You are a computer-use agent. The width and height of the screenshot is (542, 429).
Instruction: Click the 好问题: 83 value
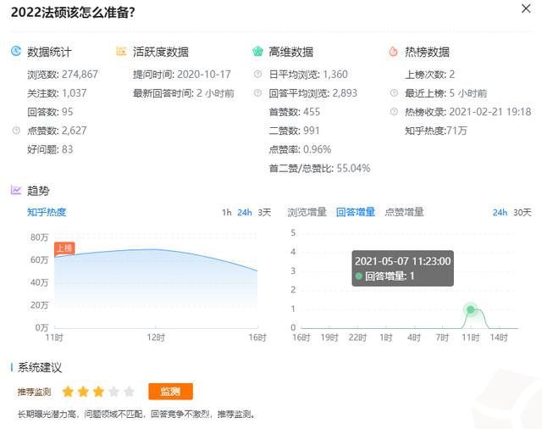coord(50,149)
